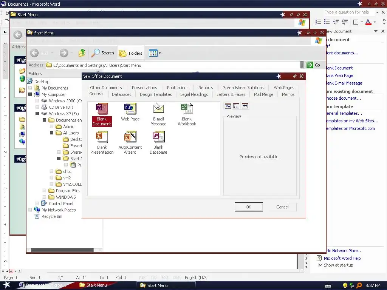Toggle the Folders pane button
The width and height of the screenshot is (387, 290).
130,53
